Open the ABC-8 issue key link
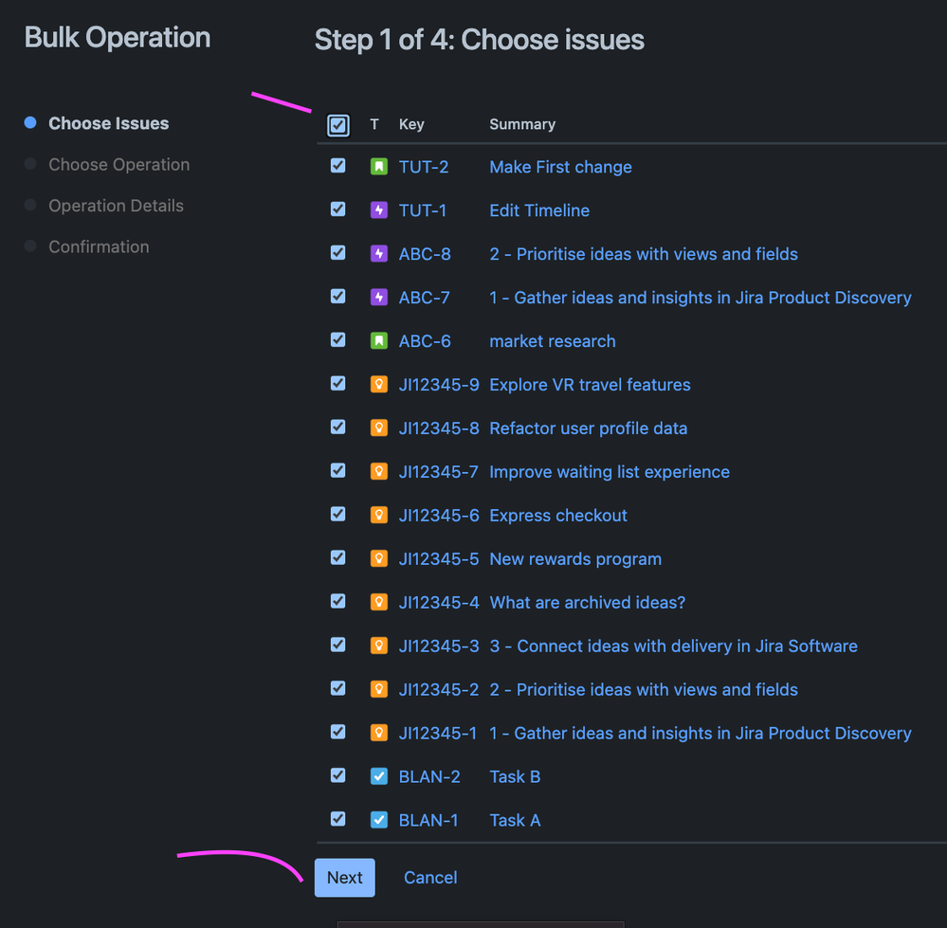The height and width of the screenshot is (928, 947). click(423, 253)
